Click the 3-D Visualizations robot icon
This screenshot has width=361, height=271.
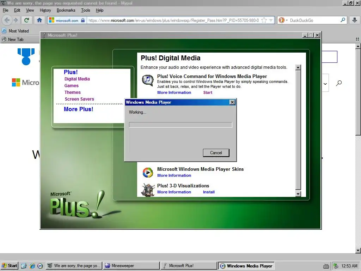(x=148, y=189)
